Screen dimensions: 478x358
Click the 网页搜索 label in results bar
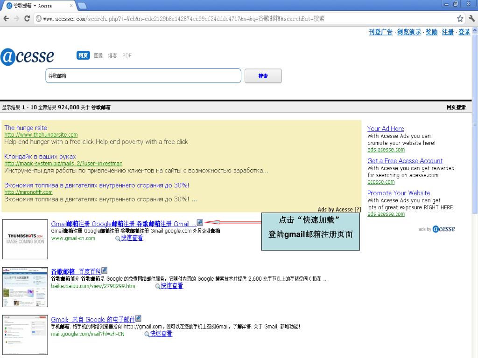[456, 107]
